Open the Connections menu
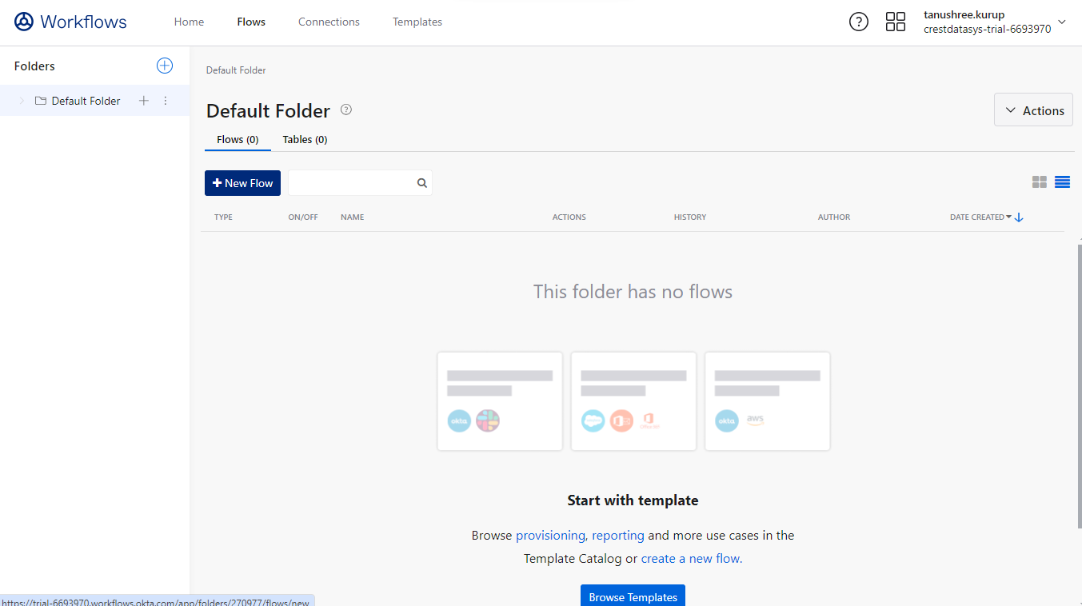Viewport: 1082px width, 606px height. [x=329, y=22]
